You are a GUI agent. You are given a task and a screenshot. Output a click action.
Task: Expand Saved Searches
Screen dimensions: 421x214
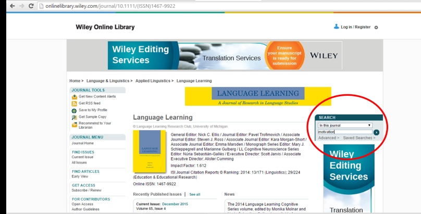pos(359,138)
